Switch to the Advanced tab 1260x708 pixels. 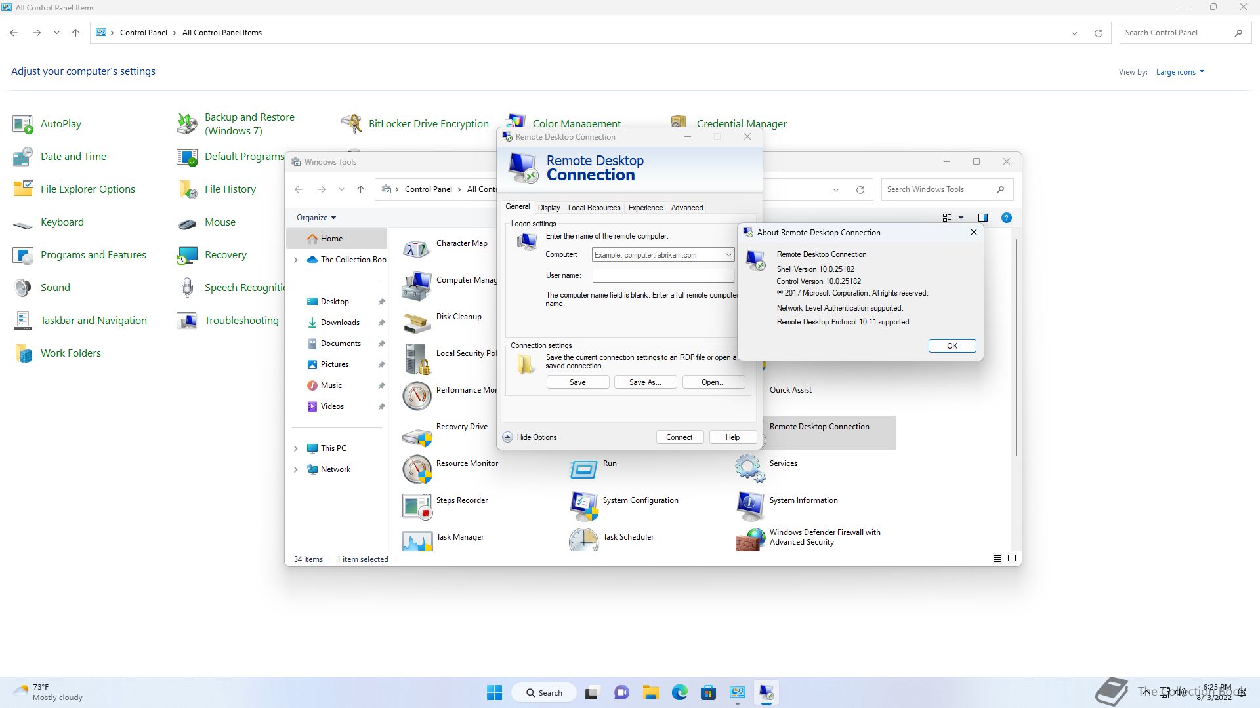click(x=687, y=208)
